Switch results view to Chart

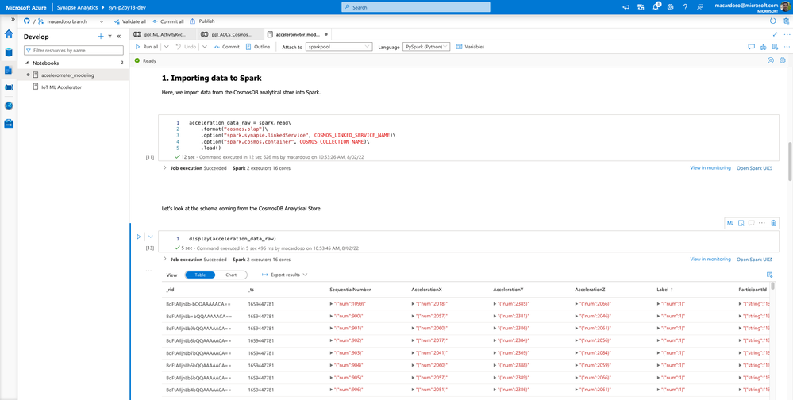pyautogui.click(x=231, y=275)
